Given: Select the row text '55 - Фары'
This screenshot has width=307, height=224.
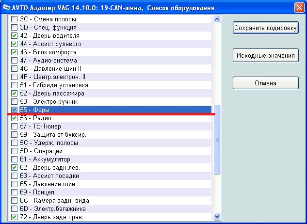Looking at the screenshot, I should (34, 110).
